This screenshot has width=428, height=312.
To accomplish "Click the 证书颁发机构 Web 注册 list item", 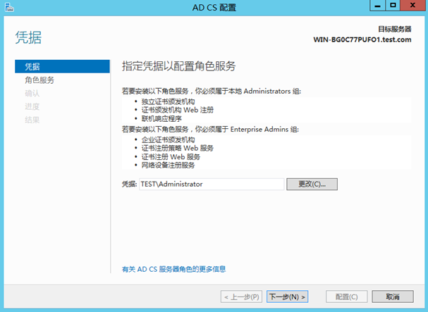I will (178, 110).
